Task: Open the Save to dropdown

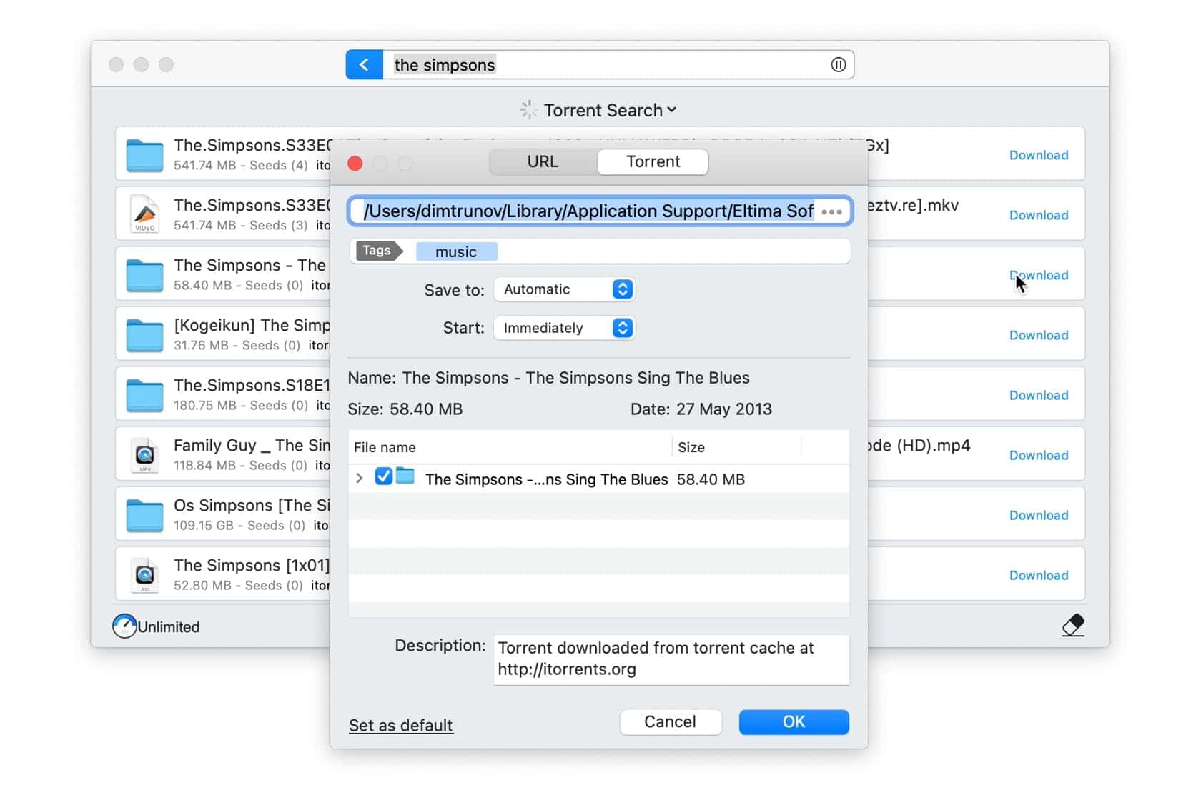Action: (x=564, y=289)
